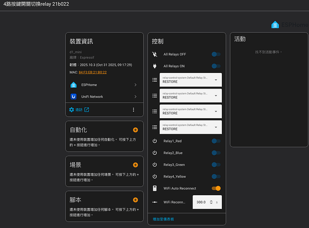The width and height of the screenshot is (309, 228).
Task: Click the MAC address link
Action: pos(93,72)
